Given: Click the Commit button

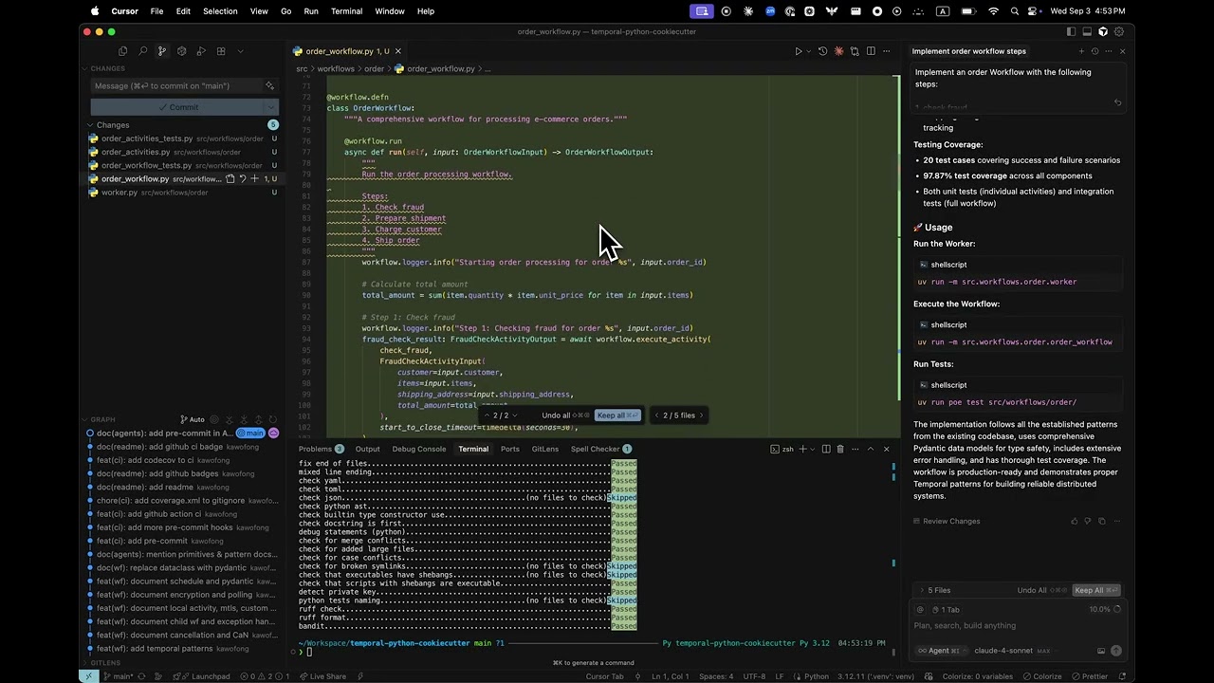Looking at the screenshot, I should pyautogui.click(x=178, y=107).
